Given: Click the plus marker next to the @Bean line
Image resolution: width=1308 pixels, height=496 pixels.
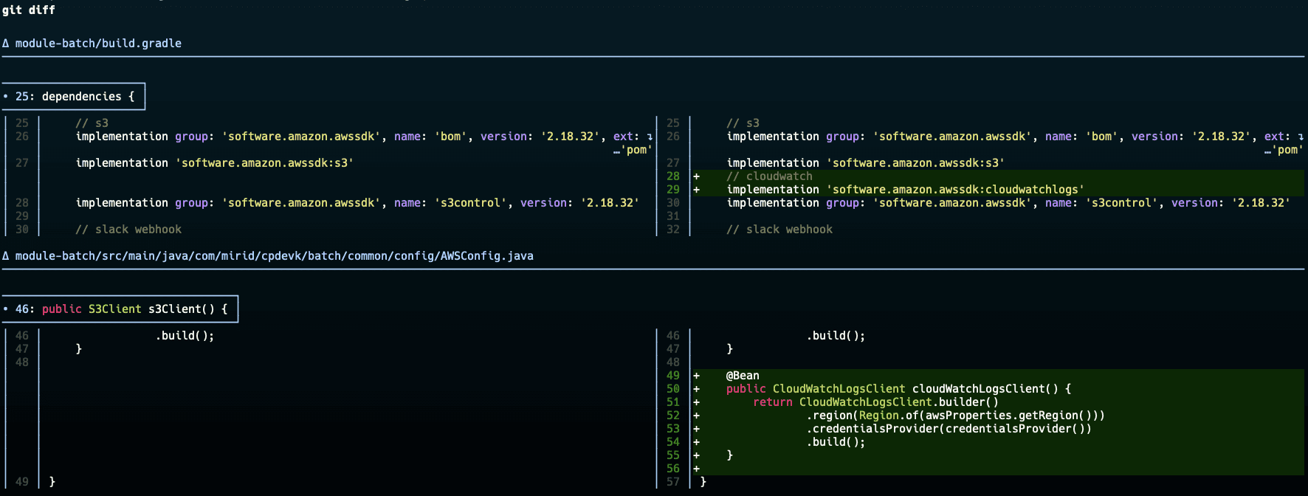Looking at the screenshot, I should tap(696, 376).
